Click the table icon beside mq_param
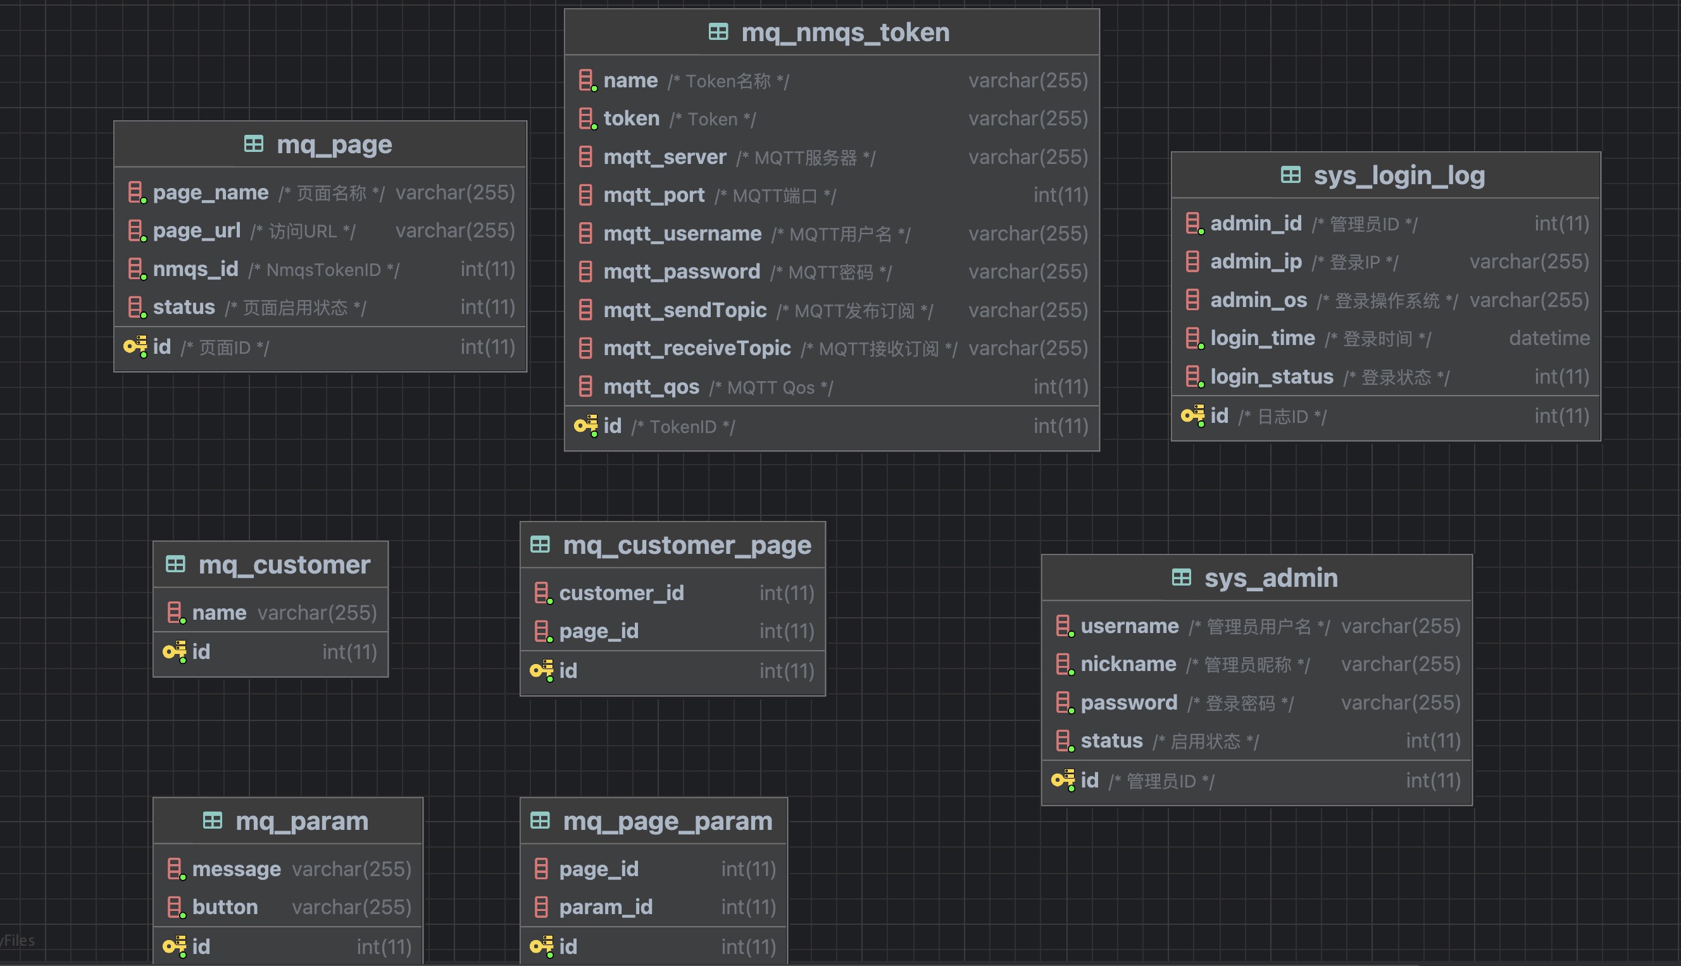Screen dimensions: 1681x966 [x=212, y=820]
